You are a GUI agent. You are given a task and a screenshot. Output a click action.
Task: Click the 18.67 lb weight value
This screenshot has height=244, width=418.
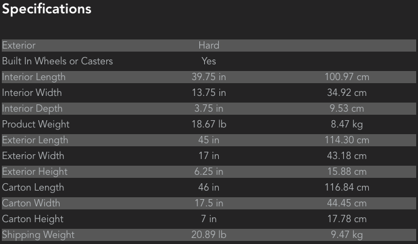click(208, 124)
